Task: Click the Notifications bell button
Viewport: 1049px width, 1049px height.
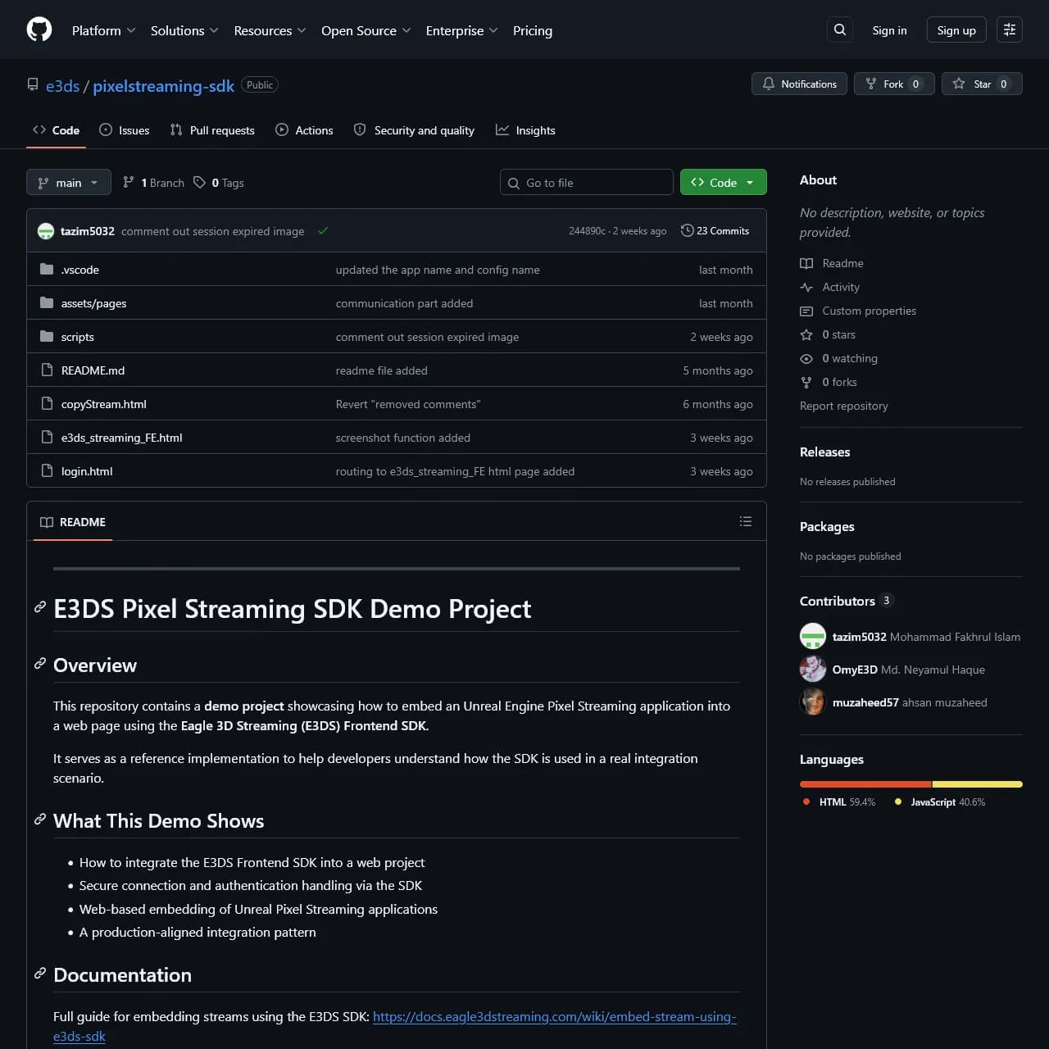Action: point(800,84)
